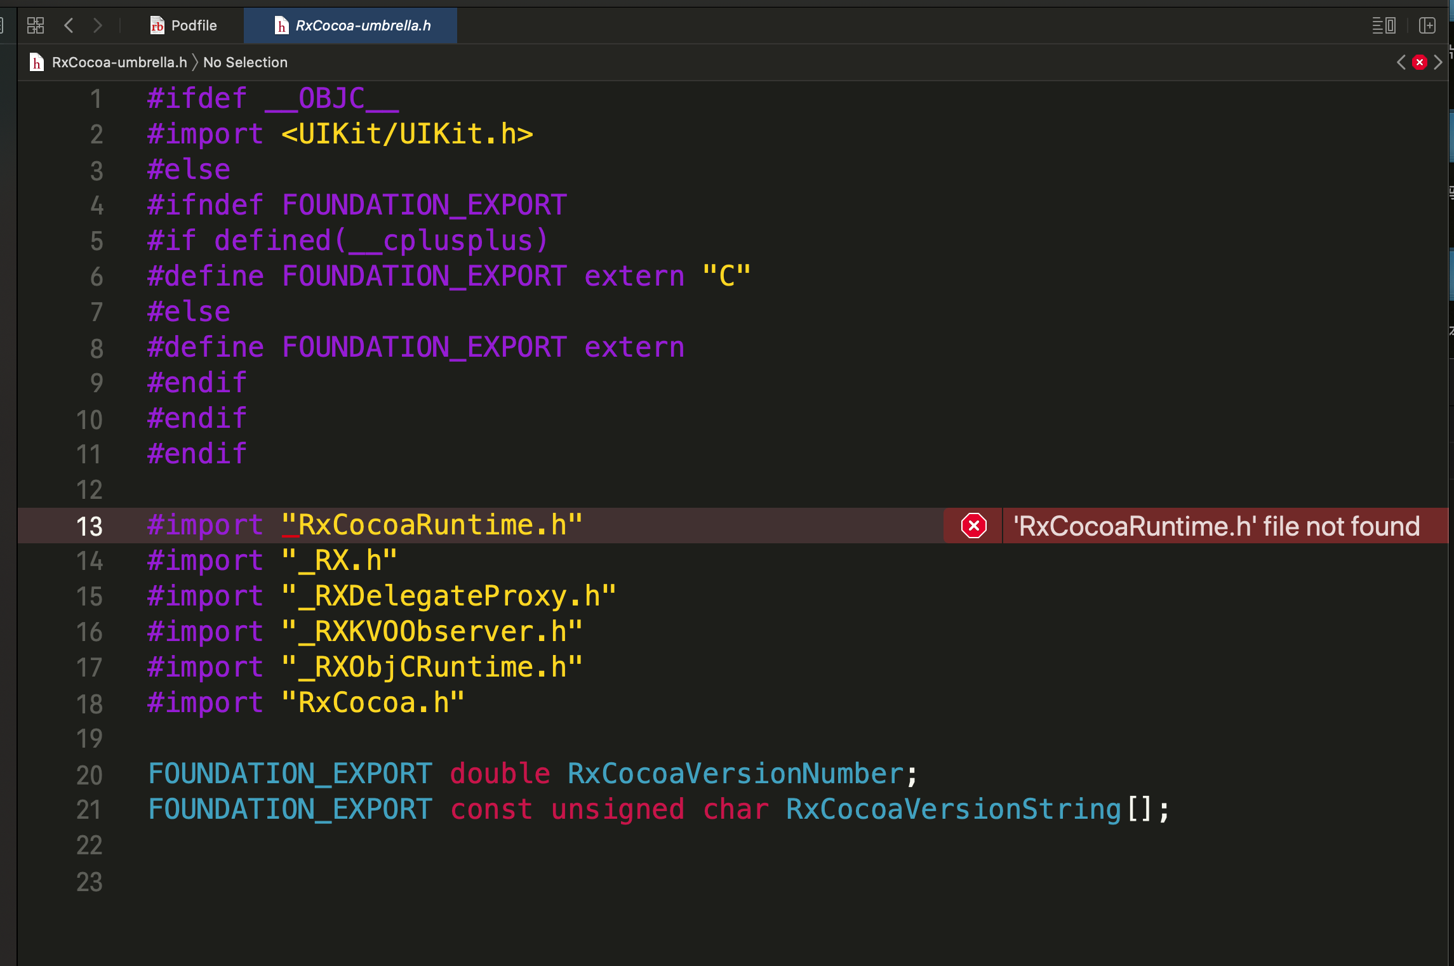This screenshot has width=1454, height=966.
Task: Click the header file icon in the RxCocoa-umbrella.h tab
Action: pyautogui.click(x=281, y=25)
